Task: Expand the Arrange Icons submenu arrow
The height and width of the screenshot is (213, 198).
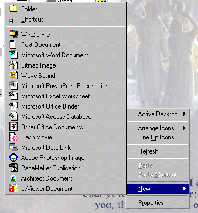Action: coord(185,128)
